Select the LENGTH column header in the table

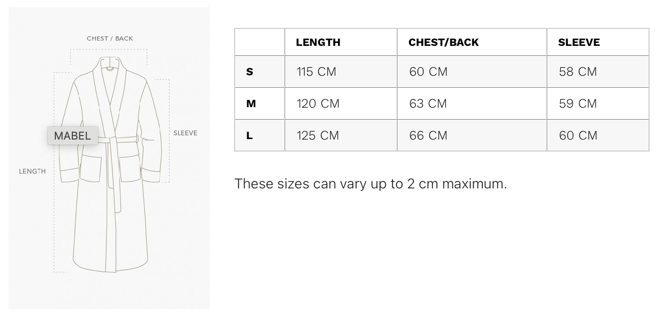pos(318,42)
